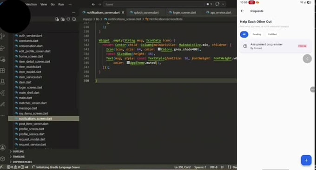This screenshot has height=170, width=316.
Task: Click the errors and warnings status indicator
Action: point(18,167)
